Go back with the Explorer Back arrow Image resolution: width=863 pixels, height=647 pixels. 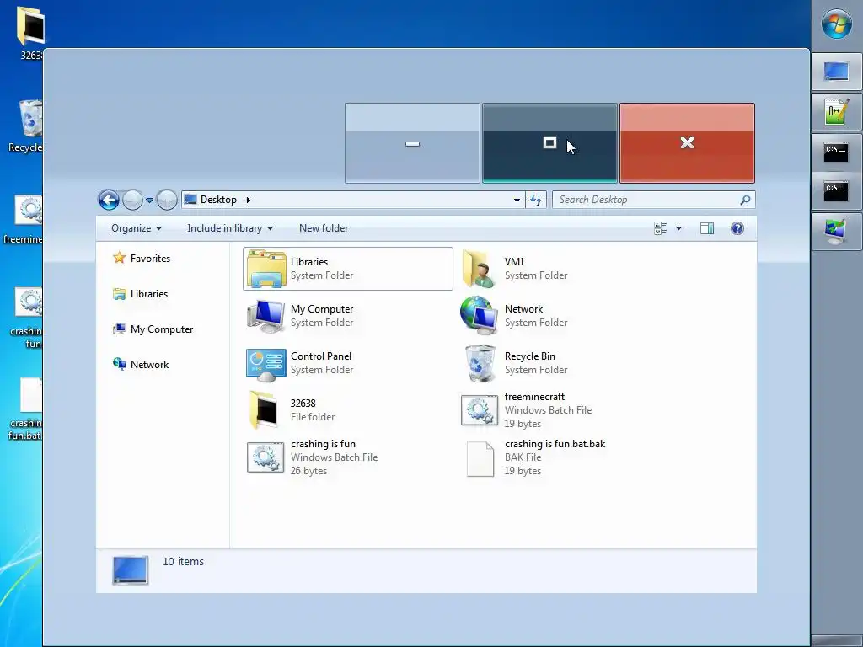(x=109, y=200)
